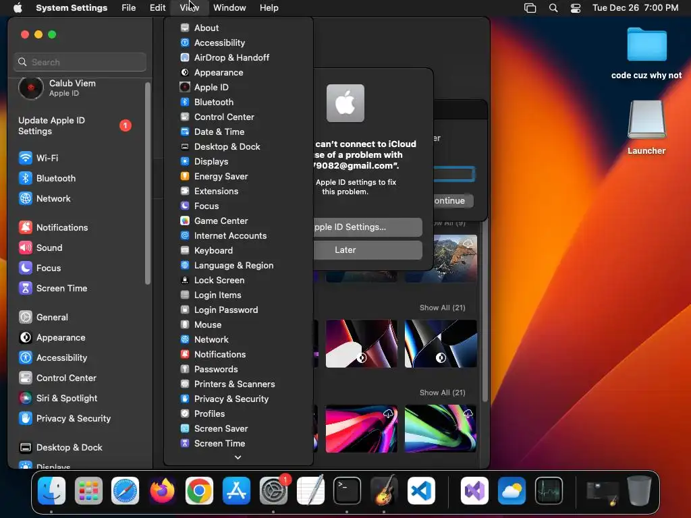Open the Weather app in dock
Screen dimensions: 691x518
coord(512,490)
